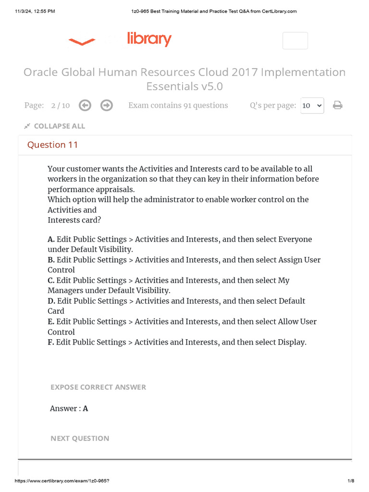The image size is (369, 492).
Task: Click the Oracle Global Human Resources exam title
Action: tap(184, 79)
